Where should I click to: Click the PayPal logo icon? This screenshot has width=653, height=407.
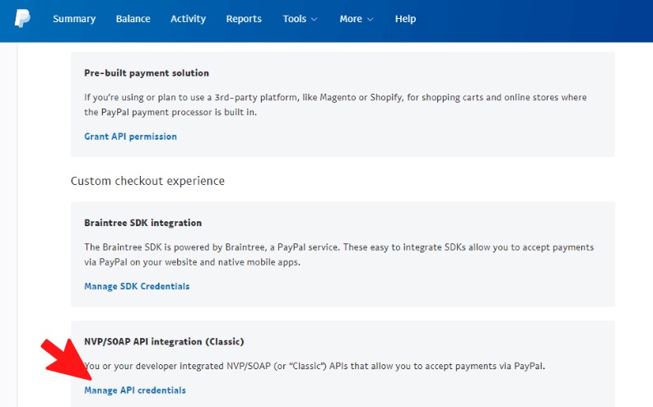[x=22, y=18]
